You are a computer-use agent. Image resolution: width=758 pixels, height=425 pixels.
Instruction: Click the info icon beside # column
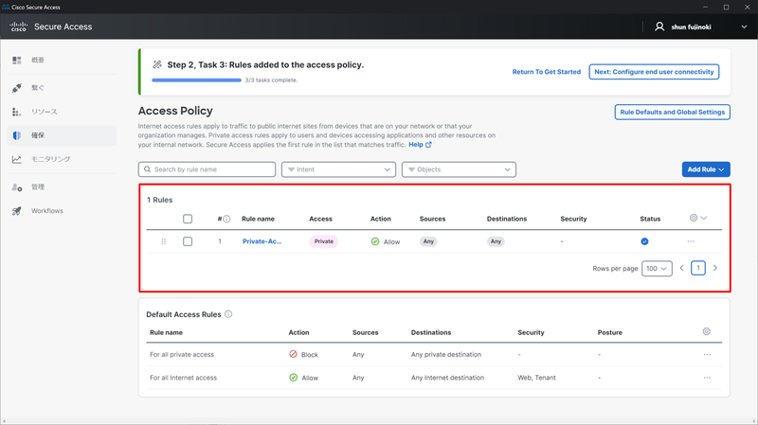[x=226, y=219]
